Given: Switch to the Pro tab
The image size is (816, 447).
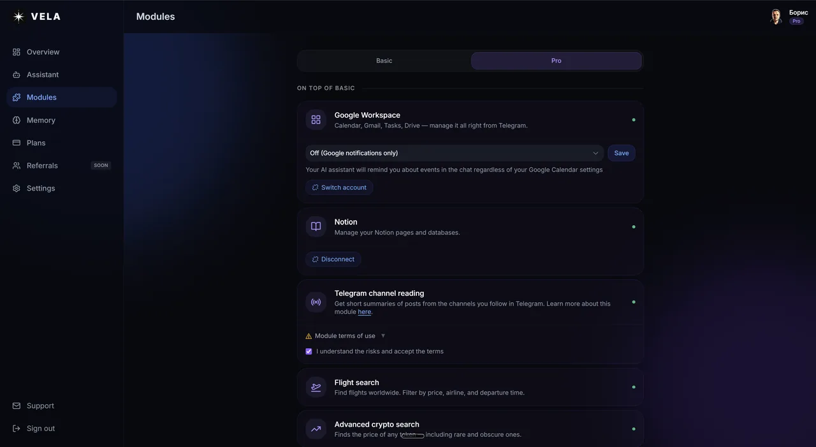Looking at the screenshot, I should pyautogui.click(x=557, y=61).
